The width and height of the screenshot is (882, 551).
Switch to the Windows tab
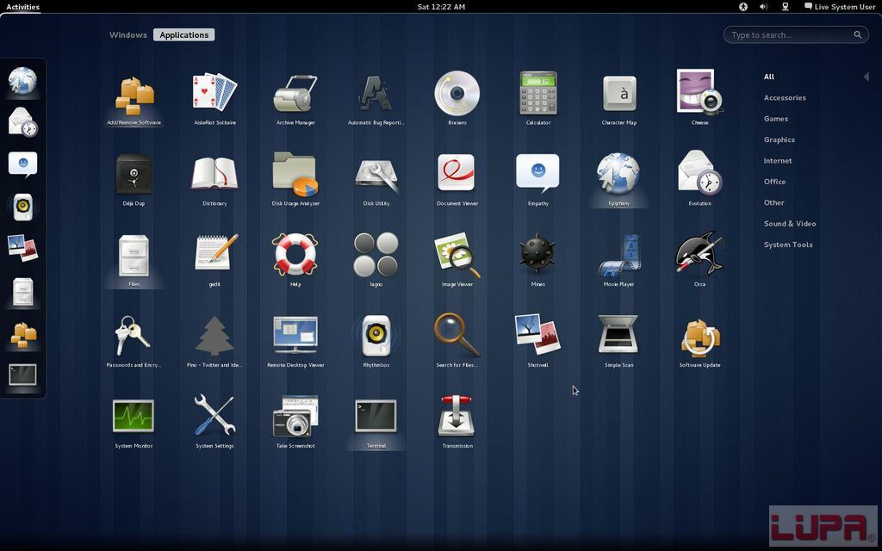pos(128,34)
